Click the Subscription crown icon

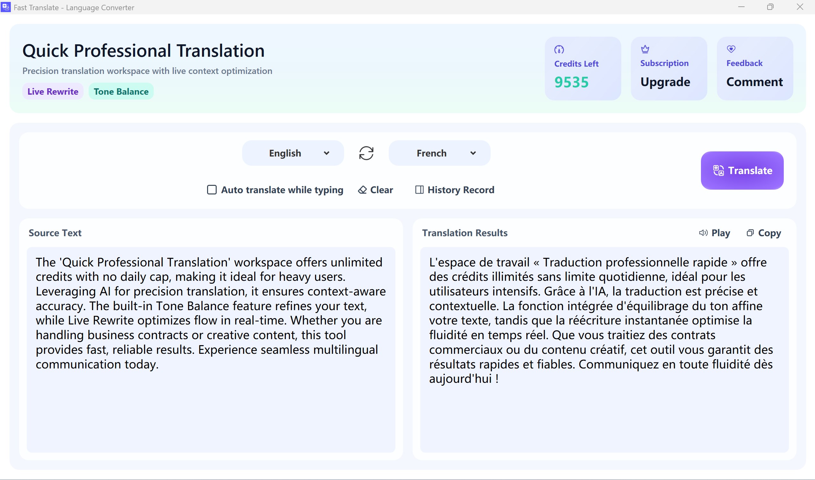click(645, 49)
